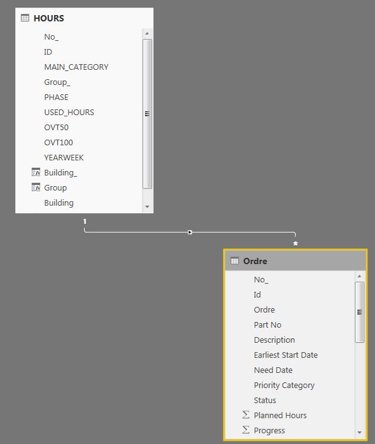
Task: Select OVT100 field
Action: (58, 142)
